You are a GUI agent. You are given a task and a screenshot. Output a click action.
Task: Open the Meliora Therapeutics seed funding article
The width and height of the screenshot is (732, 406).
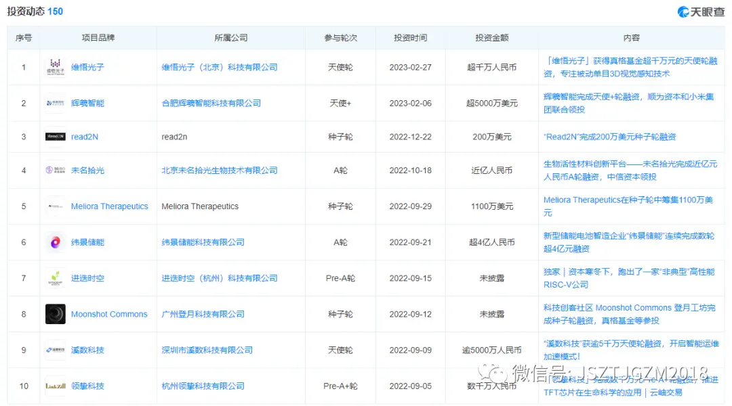pos(628,206)
